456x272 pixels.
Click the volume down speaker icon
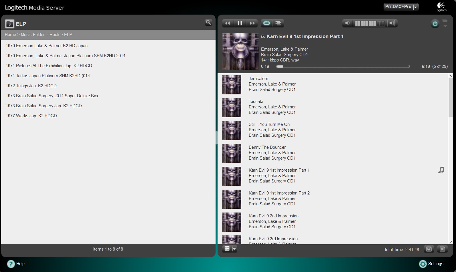tap(347, 23)
